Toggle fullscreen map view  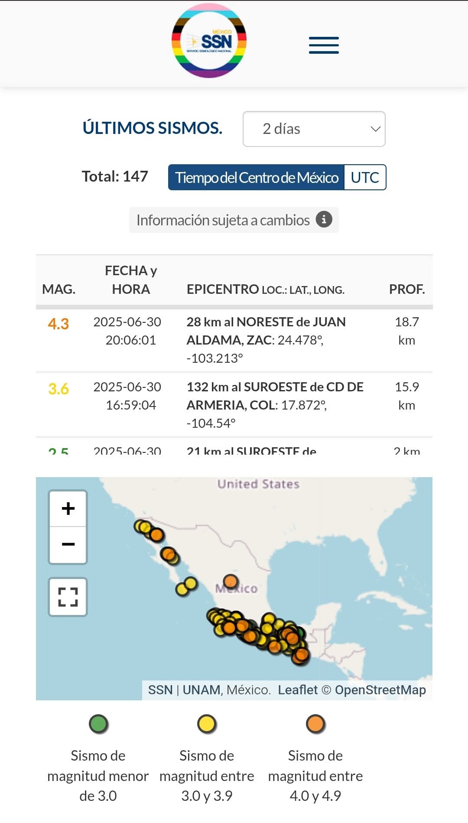(68, 597)
